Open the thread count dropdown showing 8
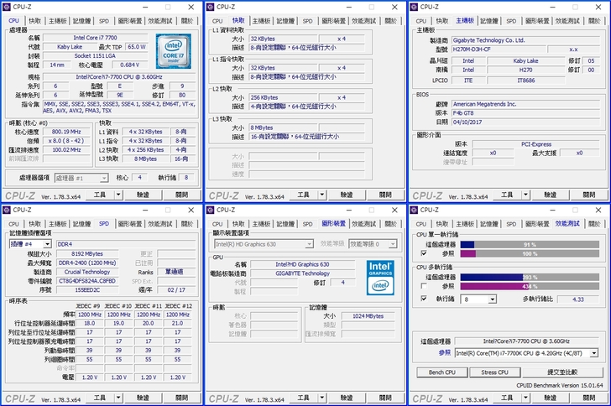 tap(493, 299)
